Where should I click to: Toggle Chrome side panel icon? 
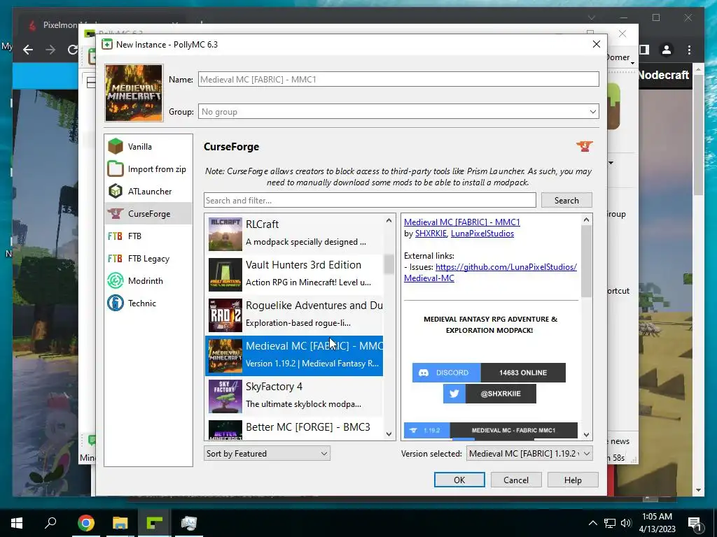pos(644,50)
